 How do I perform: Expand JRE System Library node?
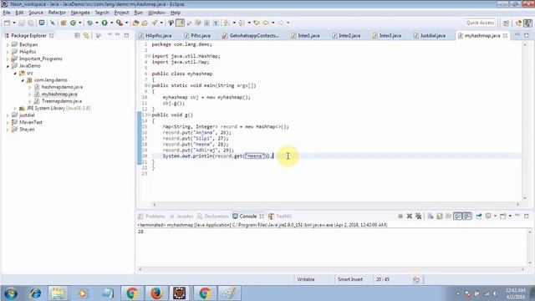click(15, 108)
